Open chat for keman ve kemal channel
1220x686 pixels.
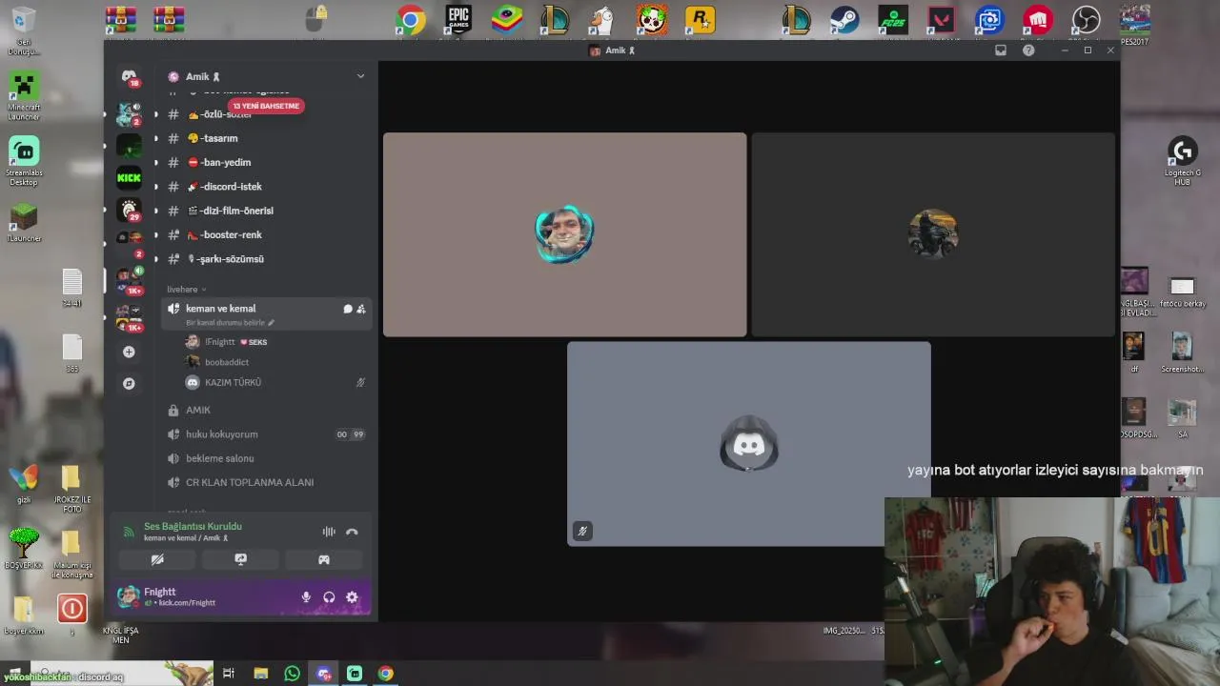click(x=348, y=309)
